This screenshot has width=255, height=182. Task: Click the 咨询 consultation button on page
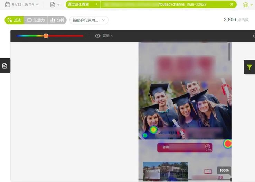tap(180, 147)
